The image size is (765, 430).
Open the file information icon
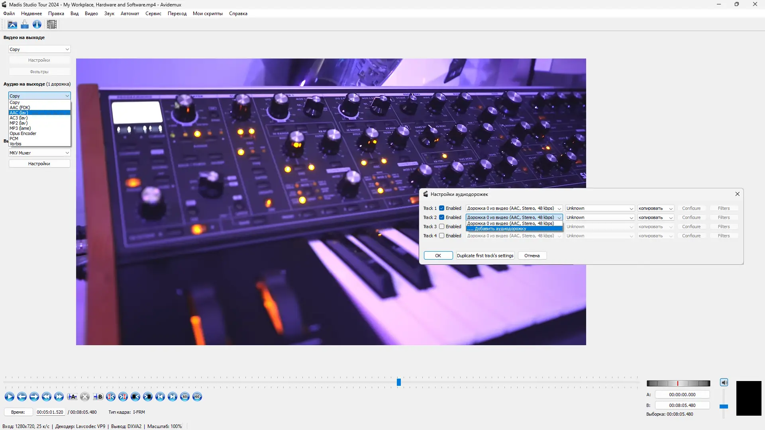[x=37, y=25]
